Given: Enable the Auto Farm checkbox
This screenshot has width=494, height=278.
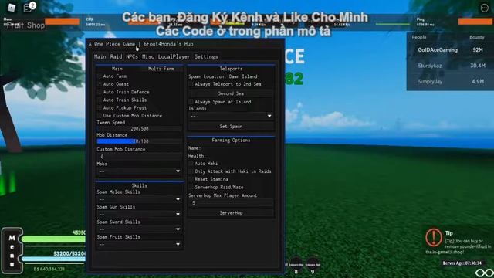Looking at the screenshot, I should (x=100, y=76).
